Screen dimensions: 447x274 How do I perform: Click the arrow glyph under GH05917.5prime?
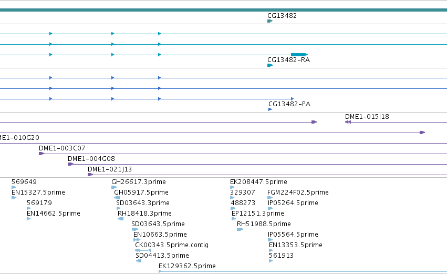click(x=117, y=198)
